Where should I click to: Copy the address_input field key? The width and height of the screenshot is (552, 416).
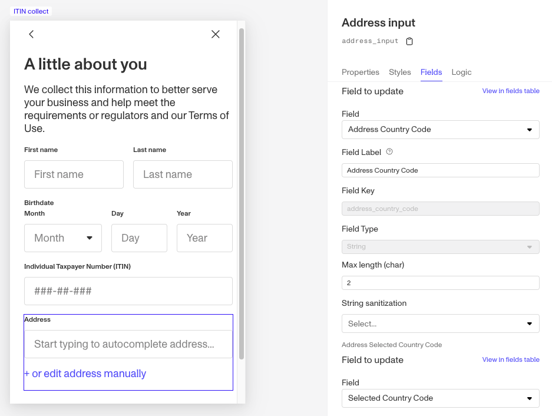click(x=409, y=41)
